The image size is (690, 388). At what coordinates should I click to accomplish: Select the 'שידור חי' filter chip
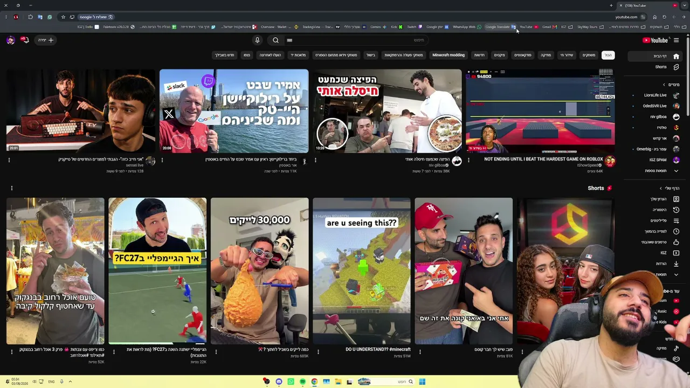567,55
